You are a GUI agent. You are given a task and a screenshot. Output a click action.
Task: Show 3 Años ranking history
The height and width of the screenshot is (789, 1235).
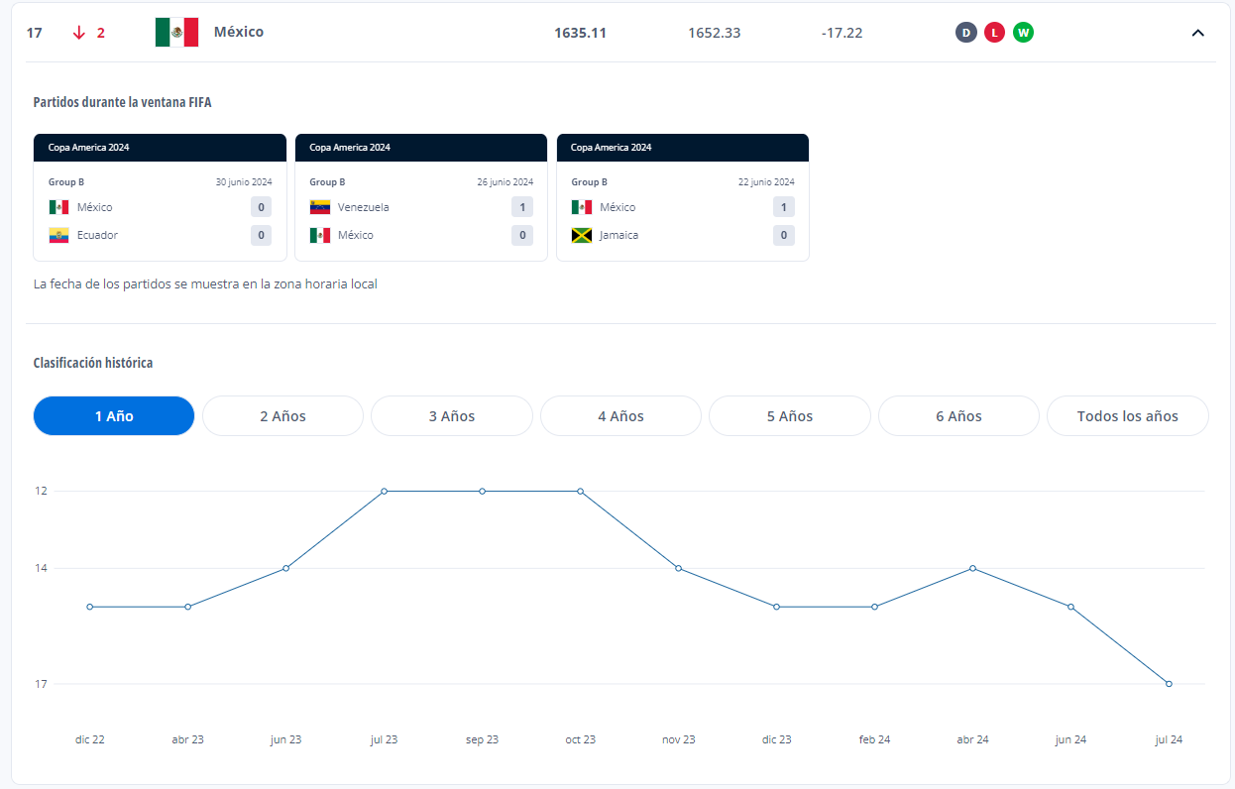[x=452, y=416]
